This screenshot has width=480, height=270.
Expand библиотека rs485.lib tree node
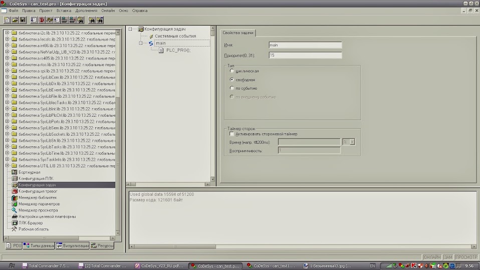[8, 58]
